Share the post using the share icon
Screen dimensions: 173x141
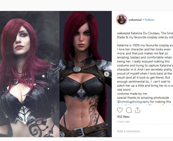[x=137, y=110]
